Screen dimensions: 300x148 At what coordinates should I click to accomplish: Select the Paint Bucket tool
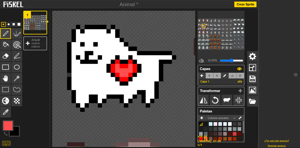(x=6, y=45)
